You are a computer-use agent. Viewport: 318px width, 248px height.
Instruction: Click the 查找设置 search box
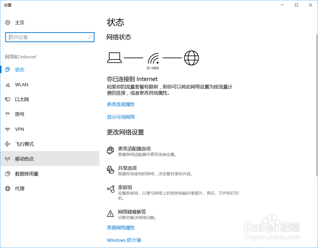[x=50, y=37]
